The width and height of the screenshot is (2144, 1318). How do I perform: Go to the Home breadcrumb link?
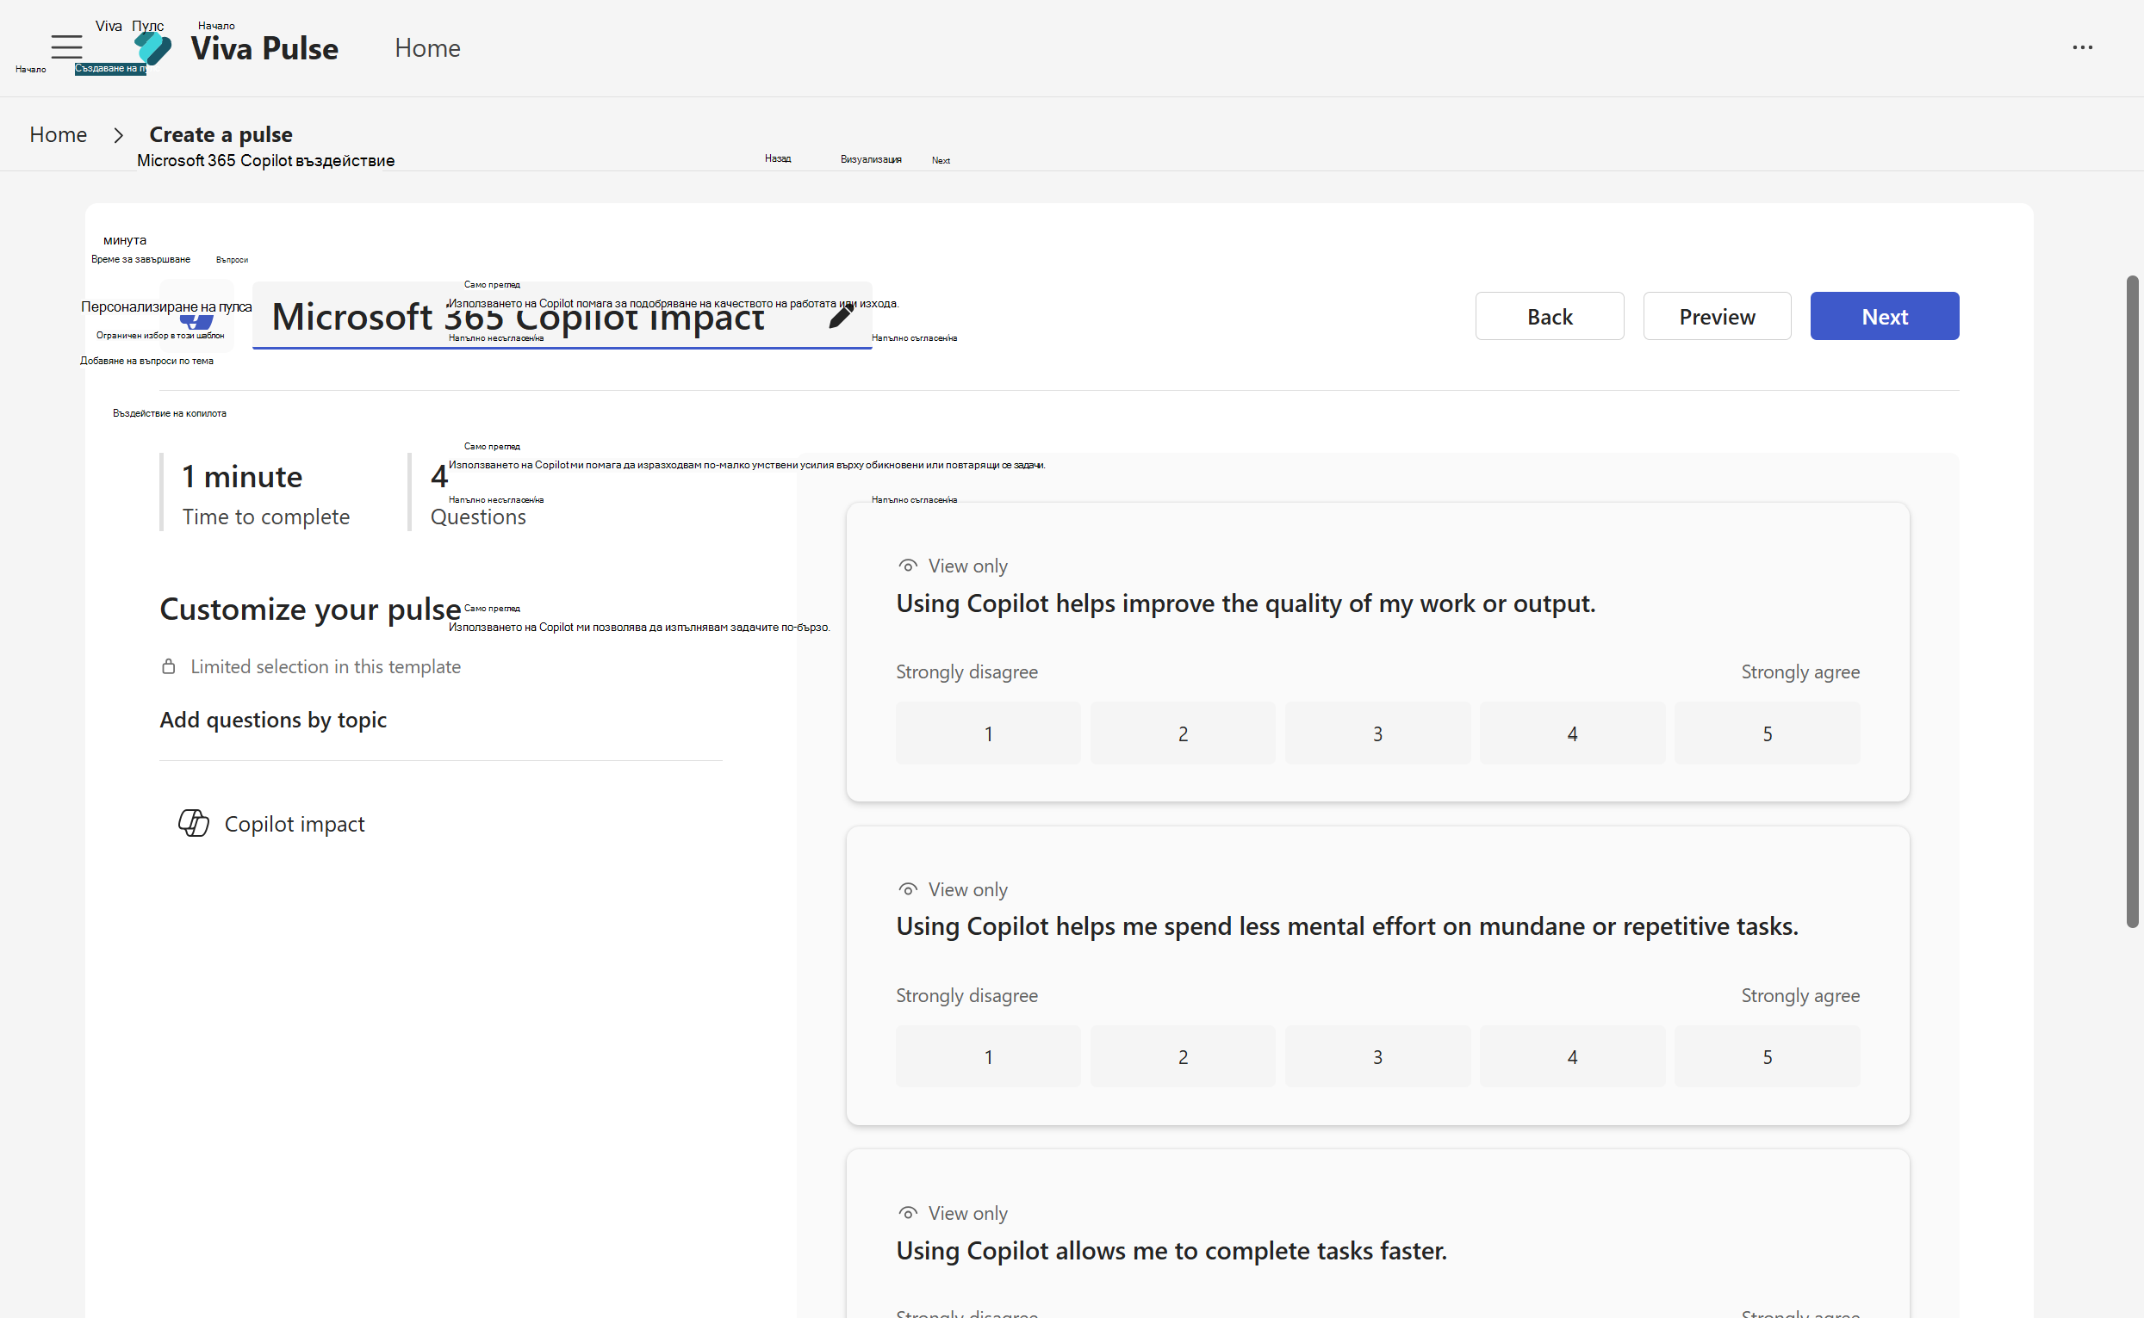pyautogui.click(x=58, y=134)
